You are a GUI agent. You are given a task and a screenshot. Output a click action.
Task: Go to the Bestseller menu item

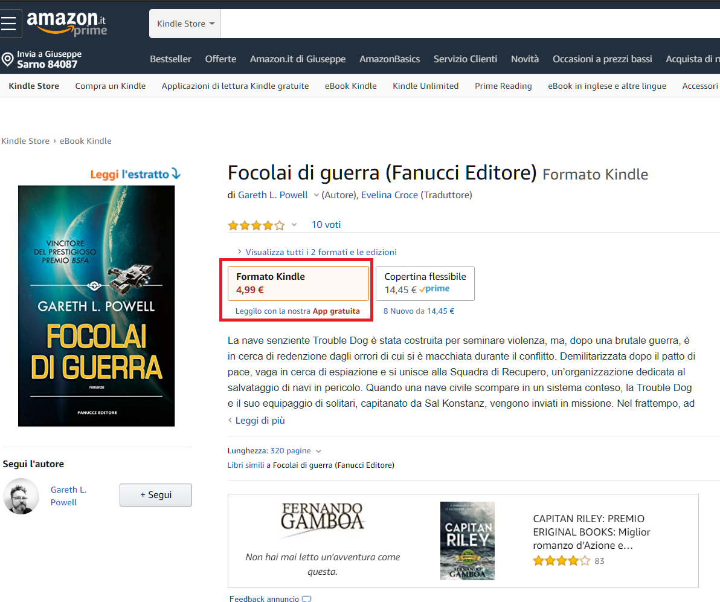170,59
